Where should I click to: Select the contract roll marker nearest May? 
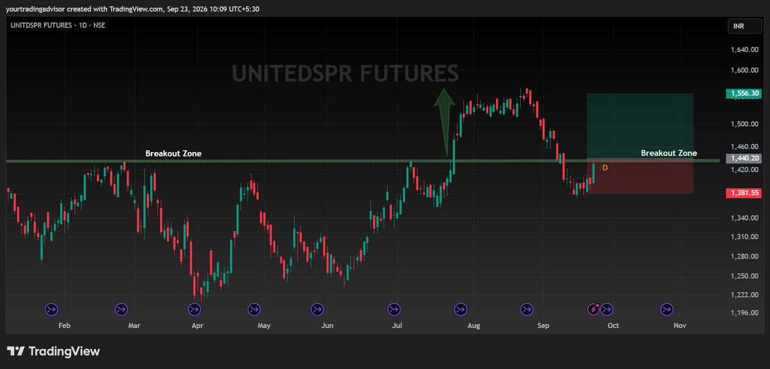click(253, 309)
